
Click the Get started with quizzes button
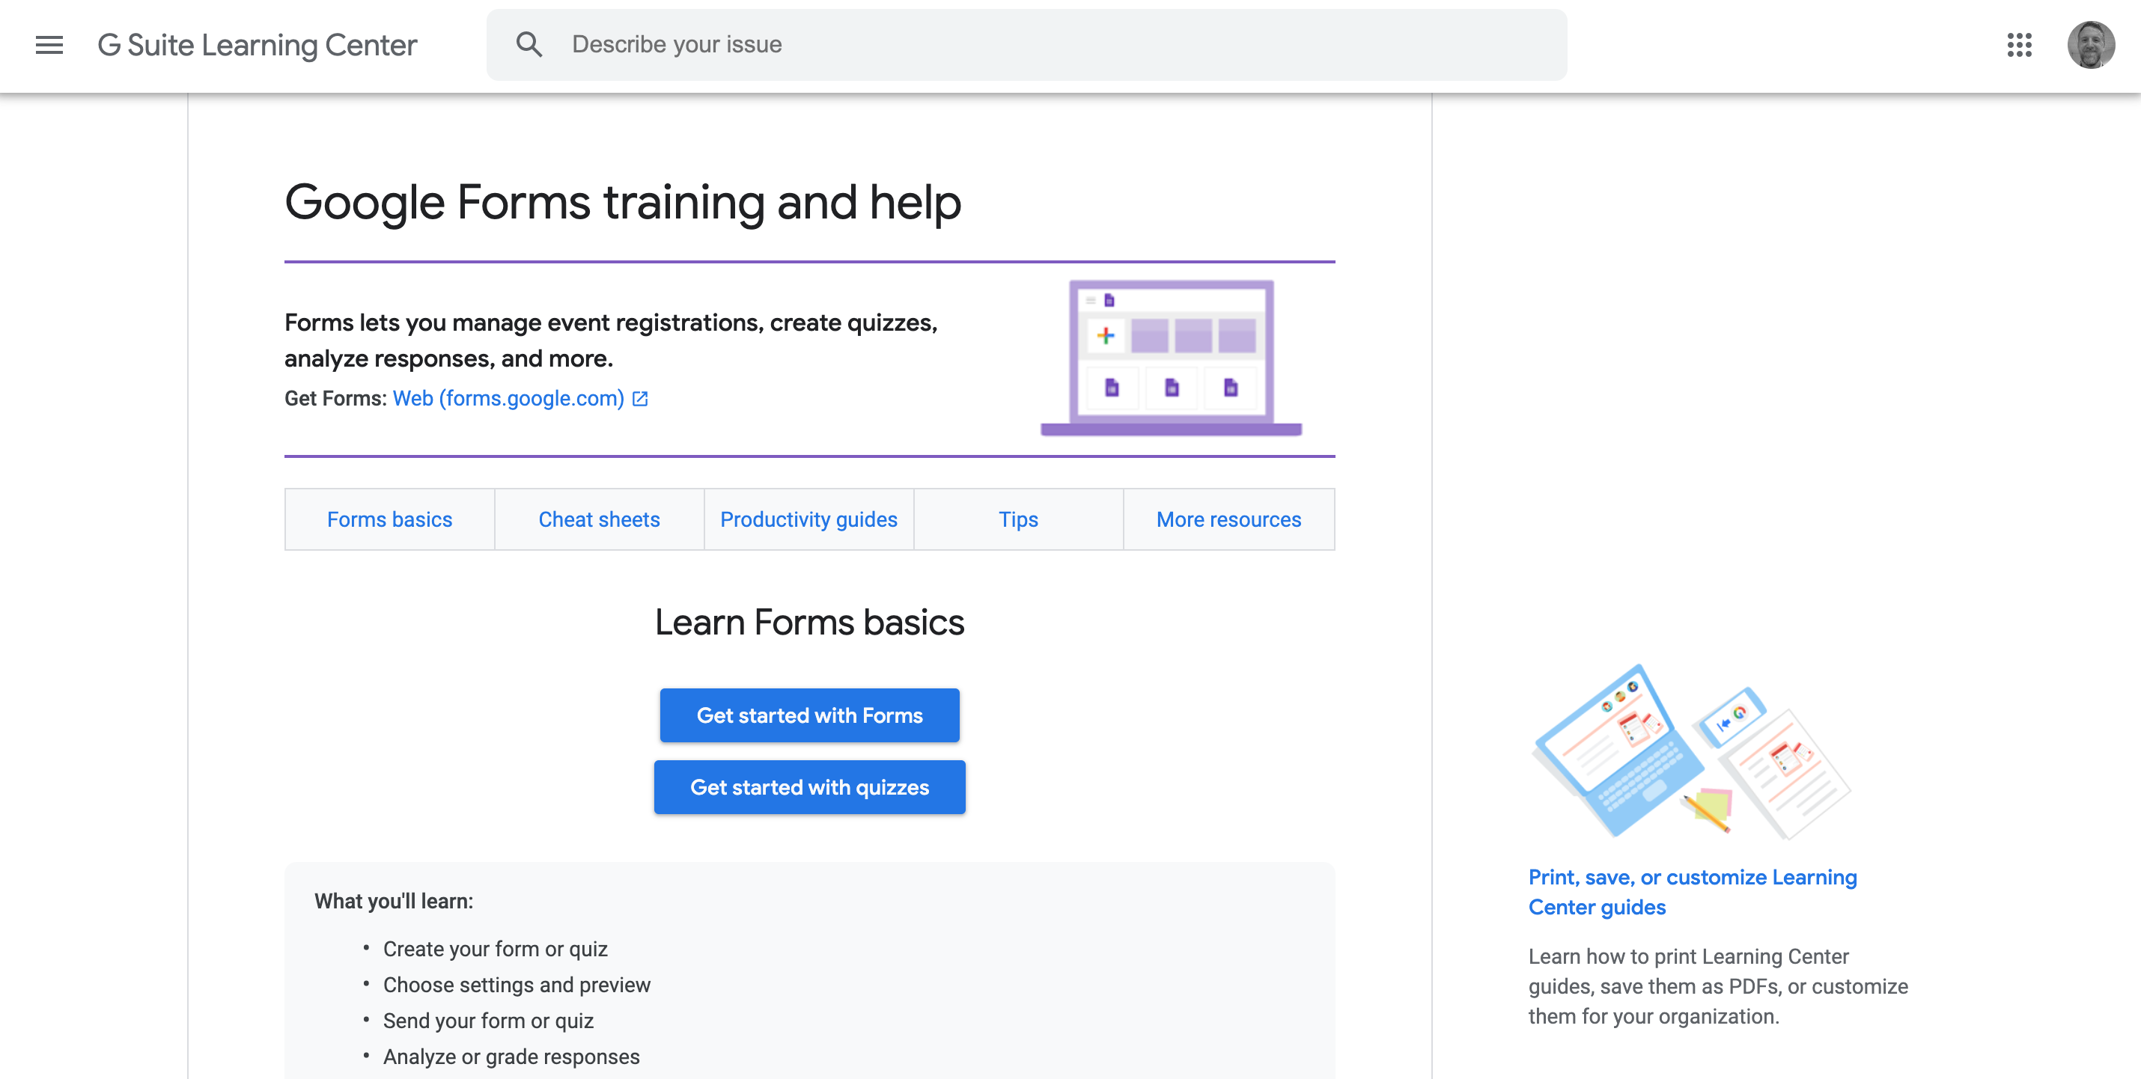(x=809, y=787)
